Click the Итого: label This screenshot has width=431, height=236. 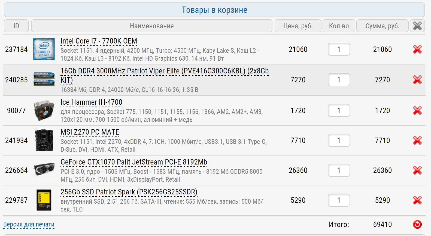tap(339, 224)
